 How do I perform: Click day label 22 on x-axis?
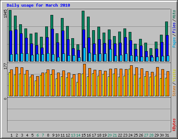coord(120,135)
